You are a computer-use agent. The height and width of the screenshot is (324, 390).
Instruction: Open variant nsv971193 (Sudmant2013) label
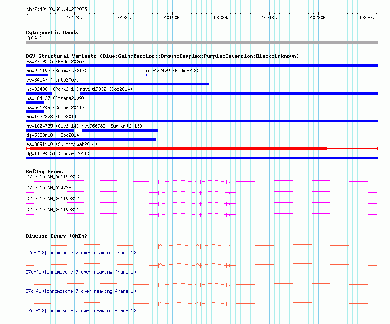point(57,71)
